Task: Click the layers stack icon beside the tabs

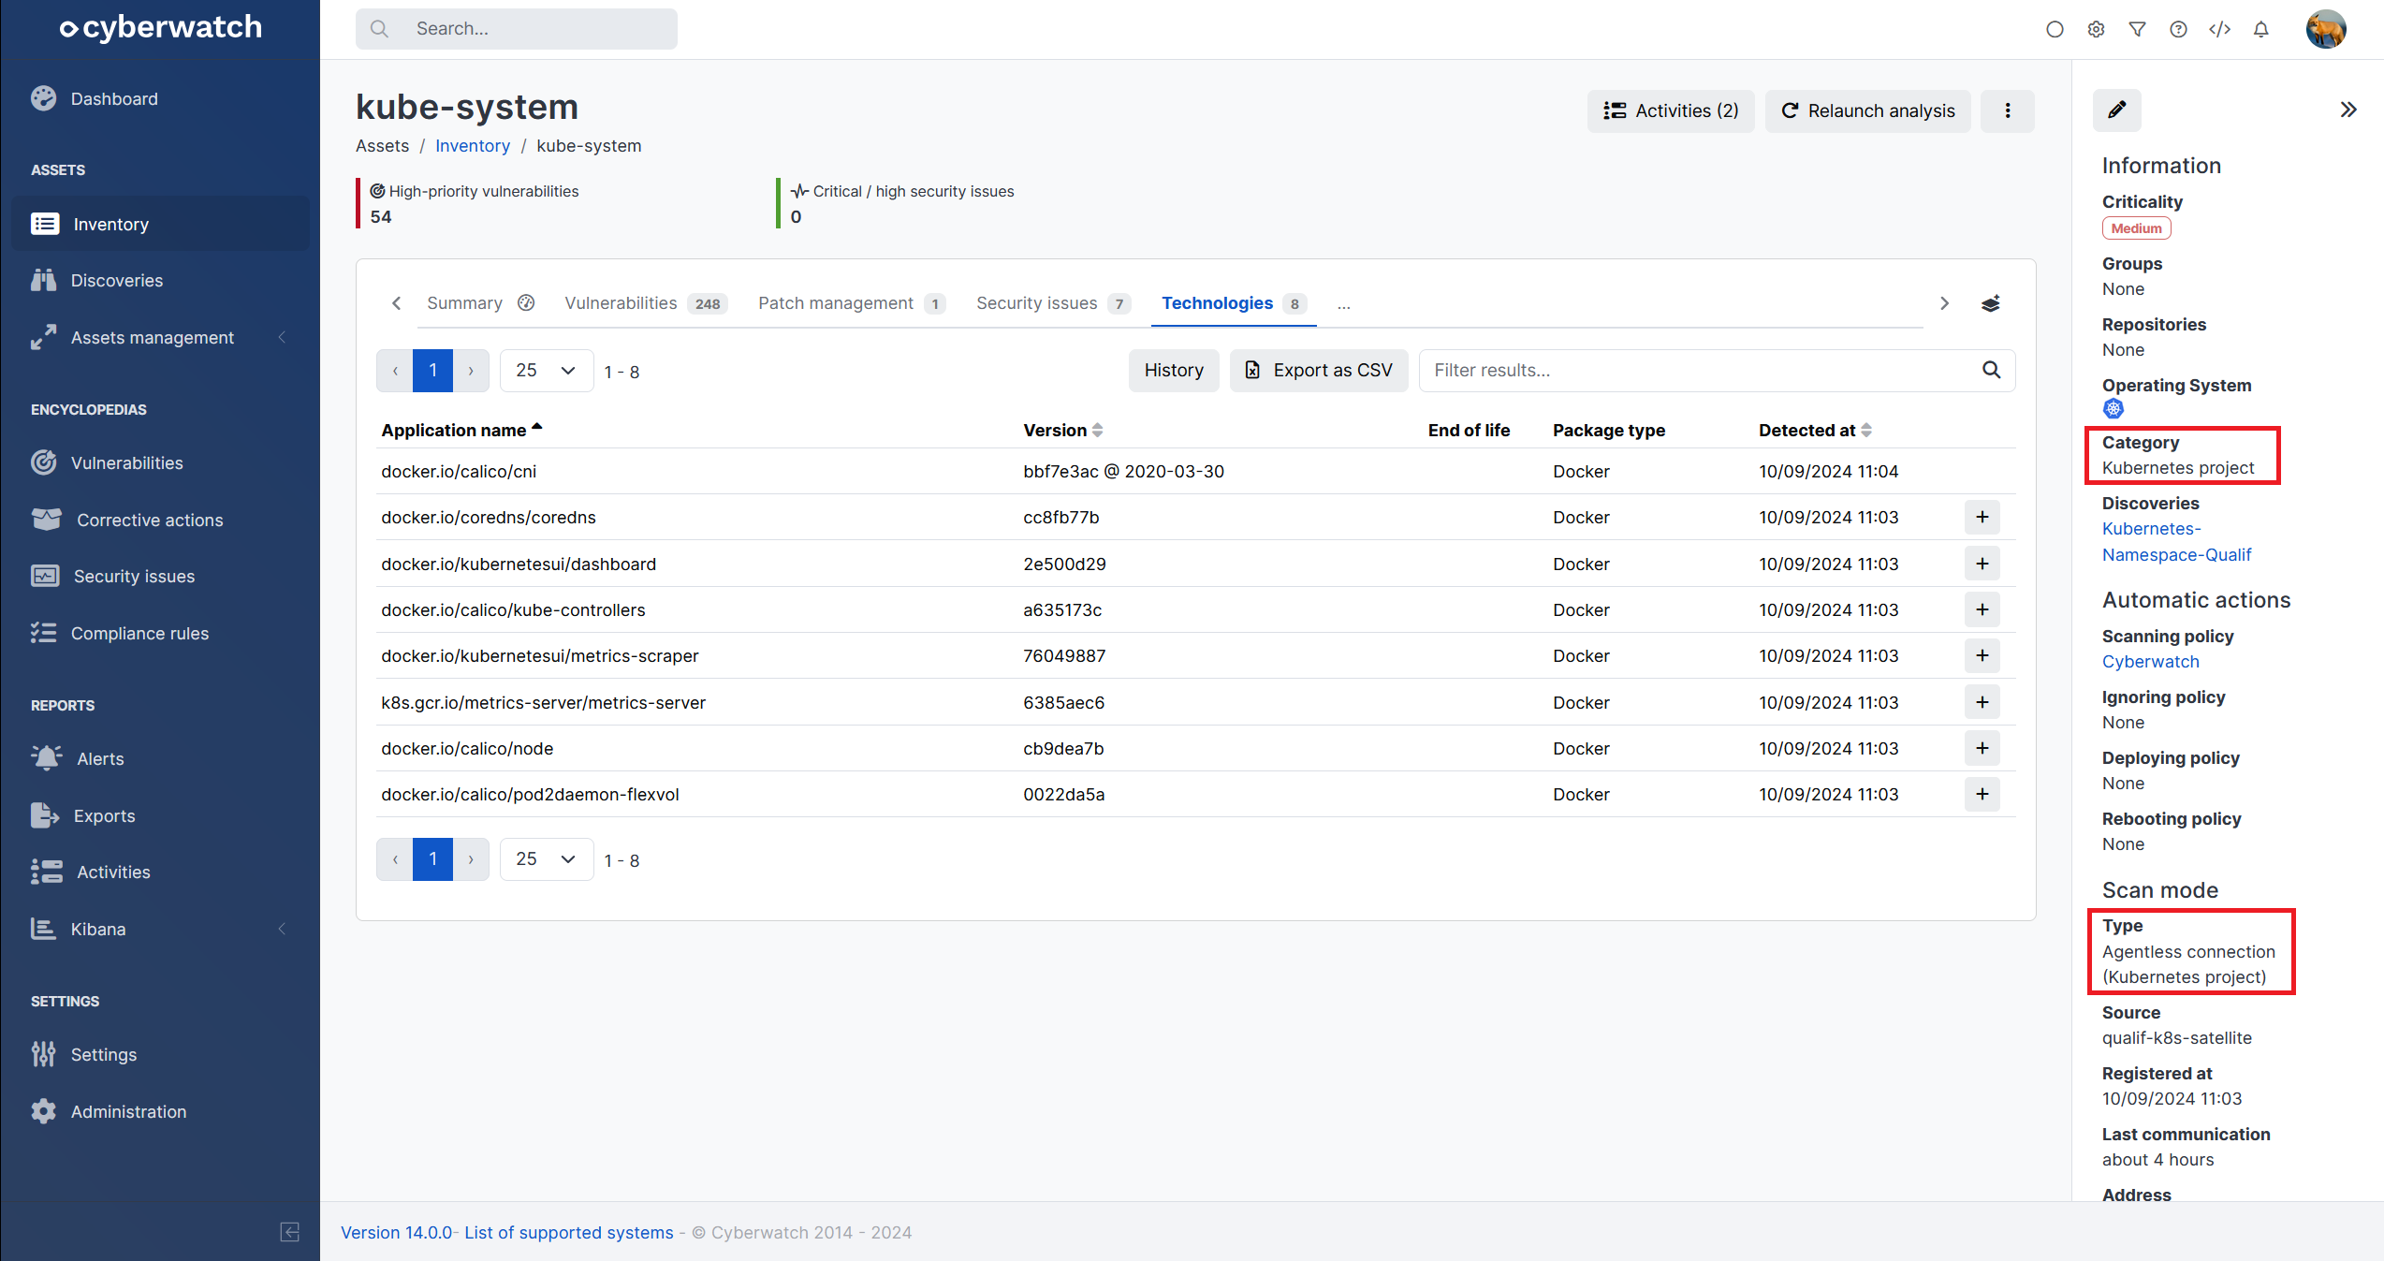Action: 1990,303
